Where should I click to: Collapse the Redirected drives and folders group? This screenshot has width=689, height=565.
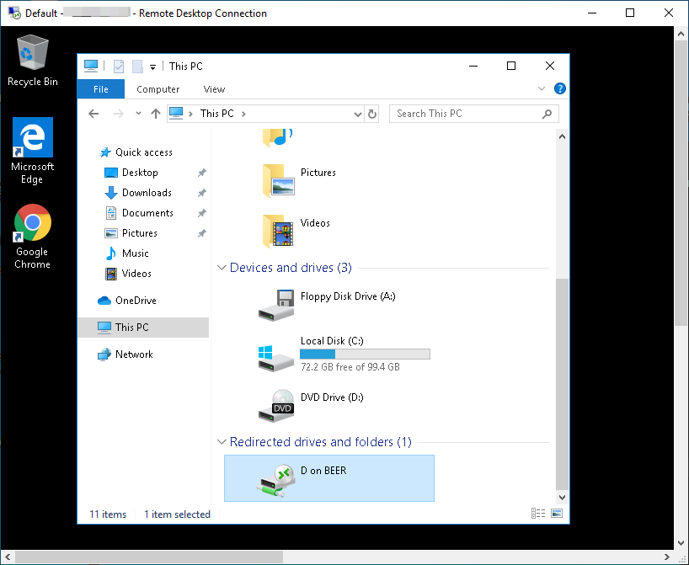click(x=222, y=442)
